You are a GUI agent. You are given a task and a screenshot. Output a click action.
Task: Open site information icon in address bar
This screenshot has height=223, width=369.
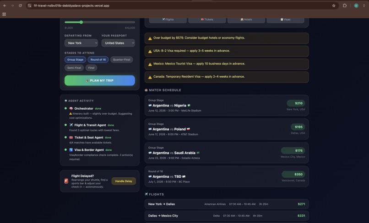coord(29,5)
